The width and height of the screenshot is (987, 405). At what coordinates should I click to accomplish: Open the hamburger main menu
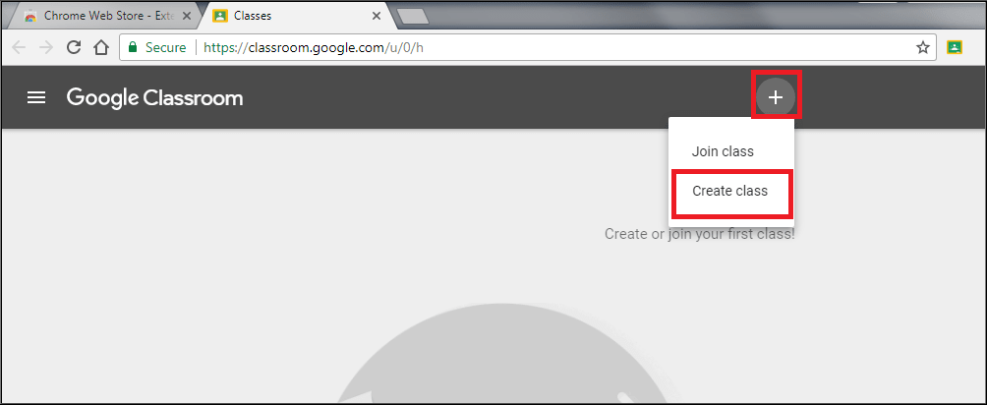pyautogui.click(x=36, y=97)
